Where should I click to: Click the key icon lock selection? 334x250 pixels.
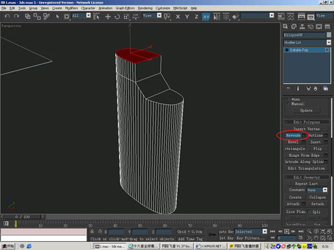(x=212, y=233)
